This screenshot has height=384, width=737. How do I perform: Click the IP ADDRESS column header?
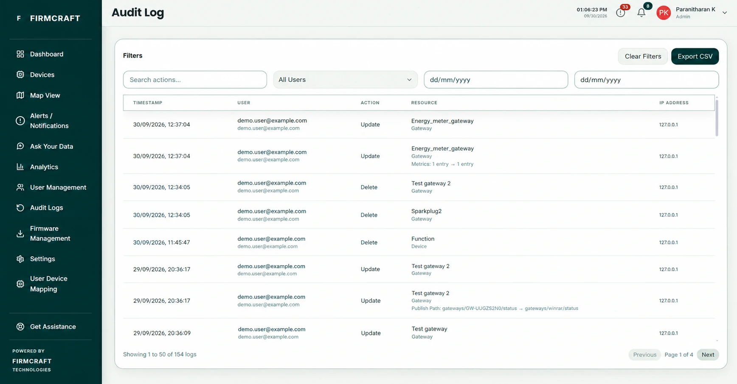pyautogui.click(x=674, y=103)
